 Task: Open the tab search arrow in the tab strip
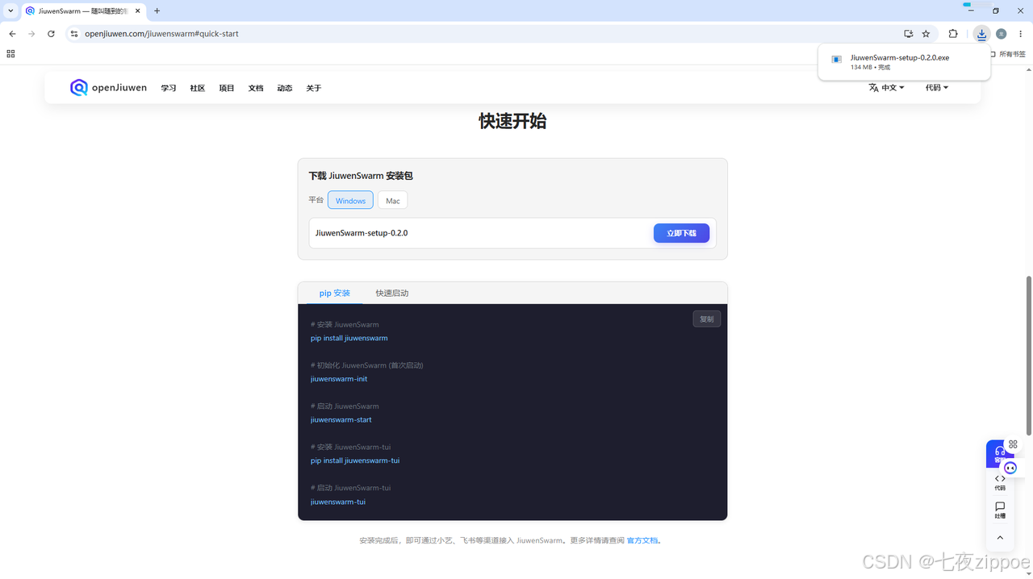(10, 11)
